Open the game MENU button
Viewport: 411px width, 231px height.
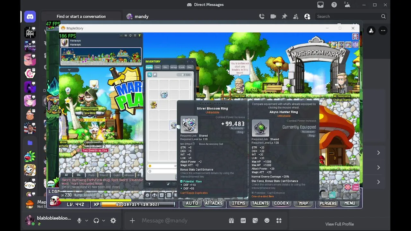(x=350, y=203)
